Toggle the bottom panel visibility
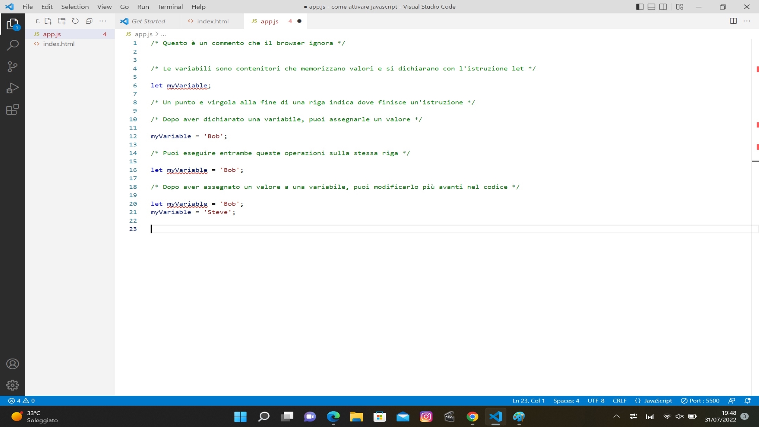Image resolution: width=759 pixels, height=427 pixels. click(x=651, y=7)
